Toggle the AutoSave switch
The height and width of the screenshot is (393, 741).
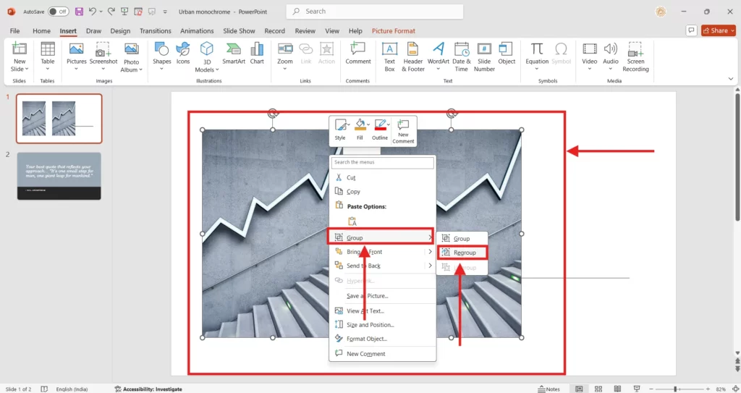59,12
